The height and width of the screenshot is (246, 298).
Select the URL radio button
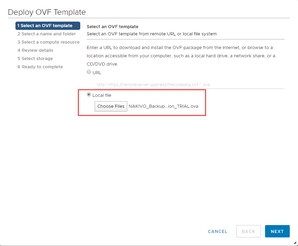pyautogui.click(x=89, y=72)
